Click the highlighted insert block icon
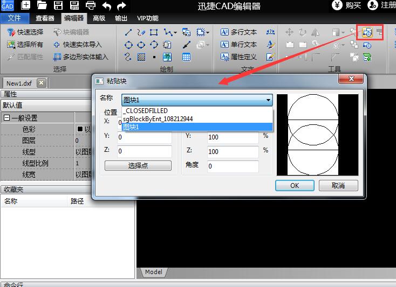The image size is (396, 287). pyautogui.click(x=368, y=32)
